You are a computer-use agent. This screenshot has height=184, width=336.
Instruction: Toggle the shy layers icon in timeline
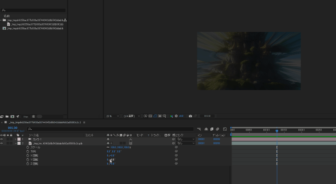point(206,129)
